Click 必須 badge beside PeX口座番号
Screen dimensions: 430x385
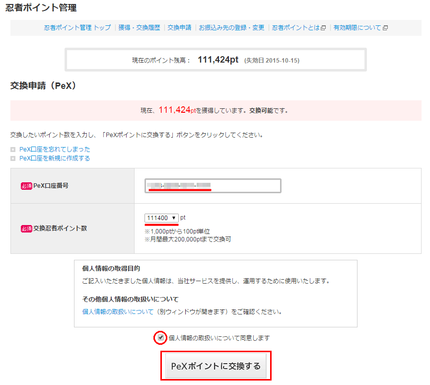click(26, 186)
